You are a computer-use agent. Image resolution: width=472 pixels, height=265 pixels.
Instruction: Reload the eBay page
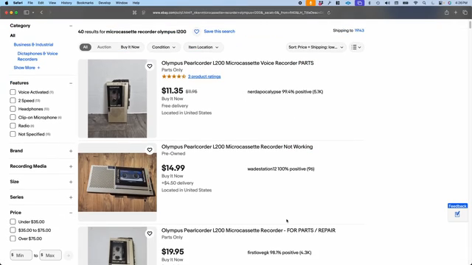coord(329,13)
